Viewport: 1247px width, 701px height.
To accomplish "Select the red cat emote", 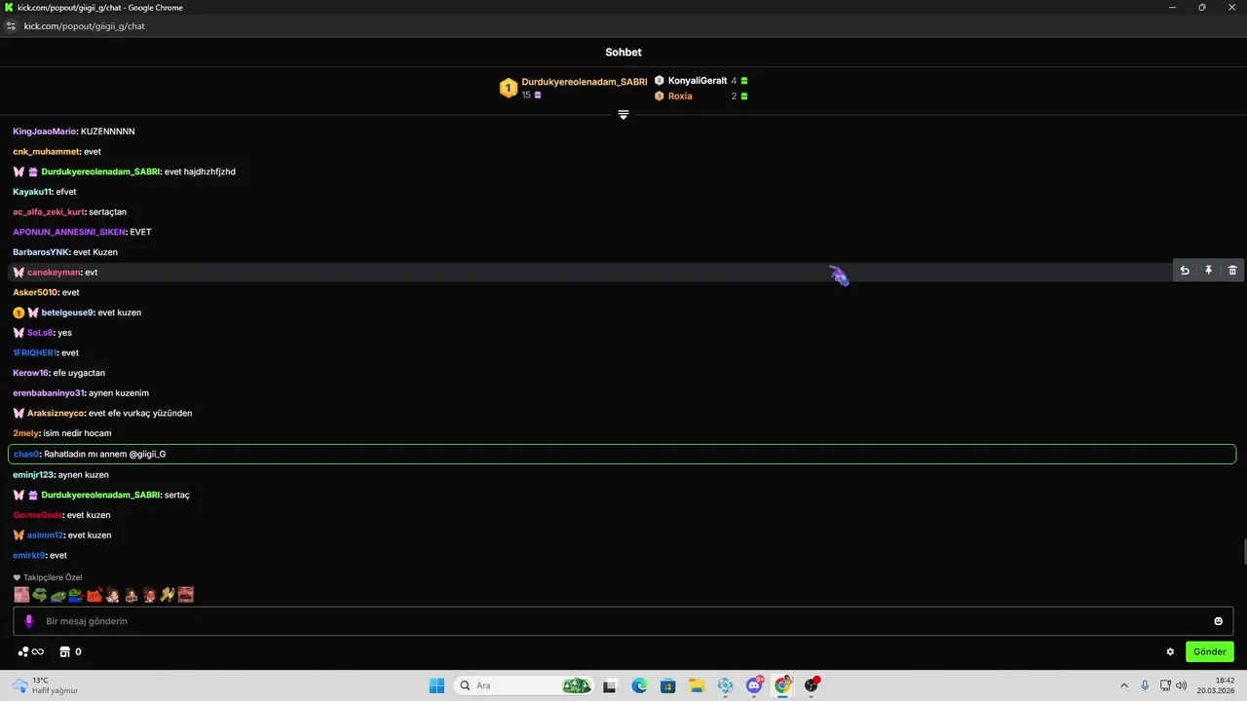I will pyautogui.click(x=94, y=595).
